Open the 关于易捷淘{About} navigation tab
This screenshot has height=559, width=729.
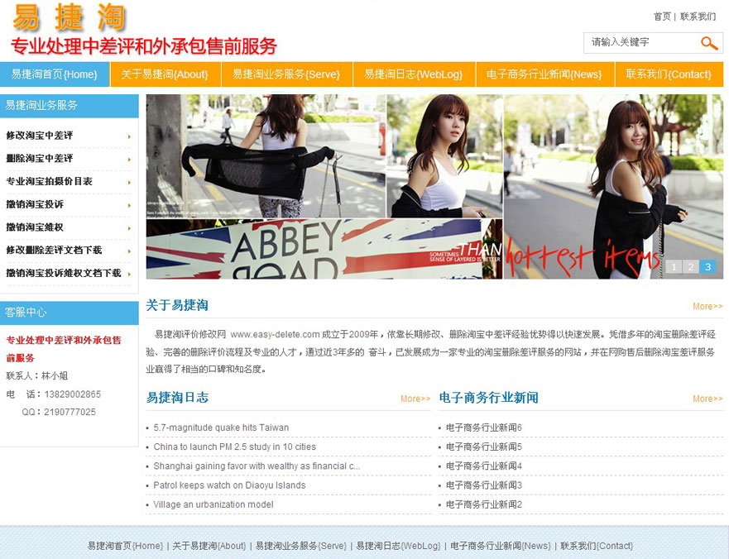pyautogui.click(x=165, y=74)
